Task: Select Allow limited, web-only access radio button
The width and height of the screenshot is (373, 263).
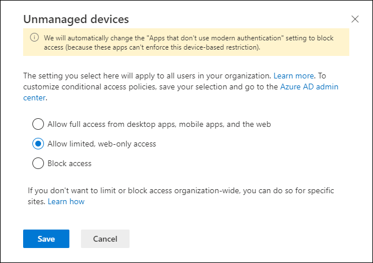Action: point(38,144)
